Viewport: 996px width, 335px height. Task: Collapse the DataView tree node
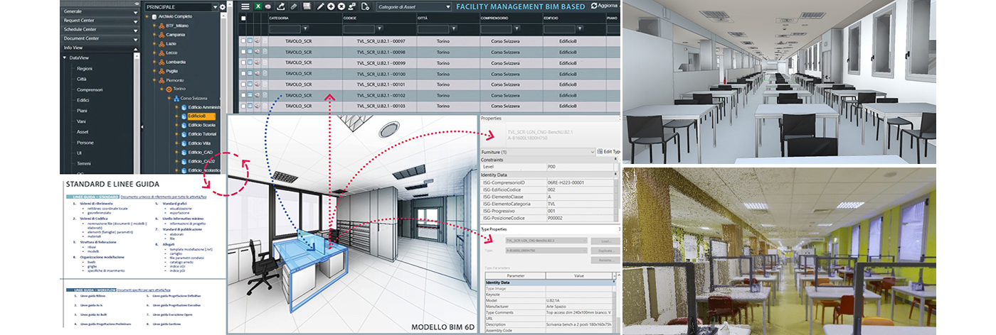click(x=65, y=58)
